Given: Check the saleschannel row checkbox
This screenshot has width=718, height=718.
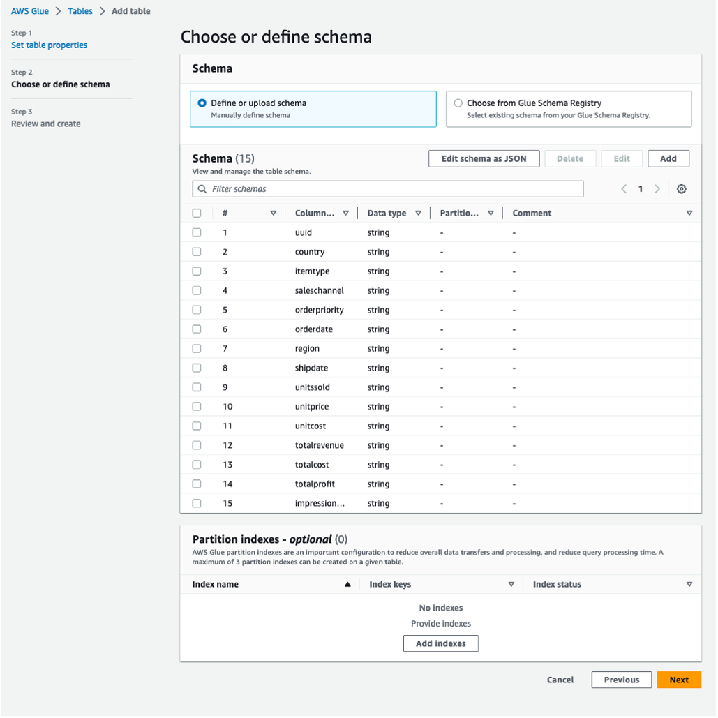Looking at the screenshot, I should 197,291.
